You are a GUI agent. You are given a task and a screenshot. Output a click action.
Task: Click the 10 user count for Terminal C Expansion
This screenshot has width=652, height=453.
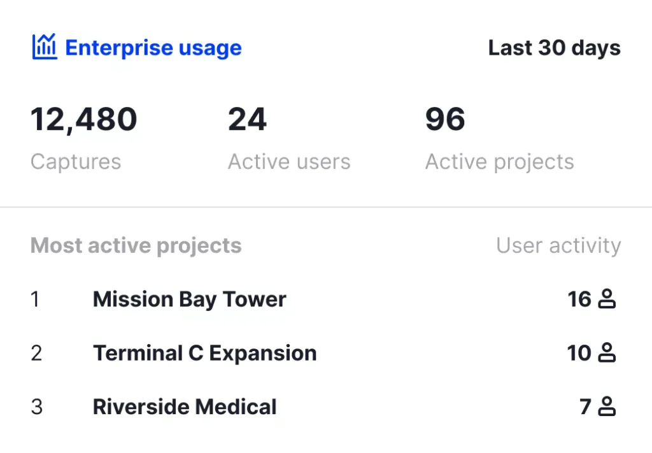tap(579, 353)
